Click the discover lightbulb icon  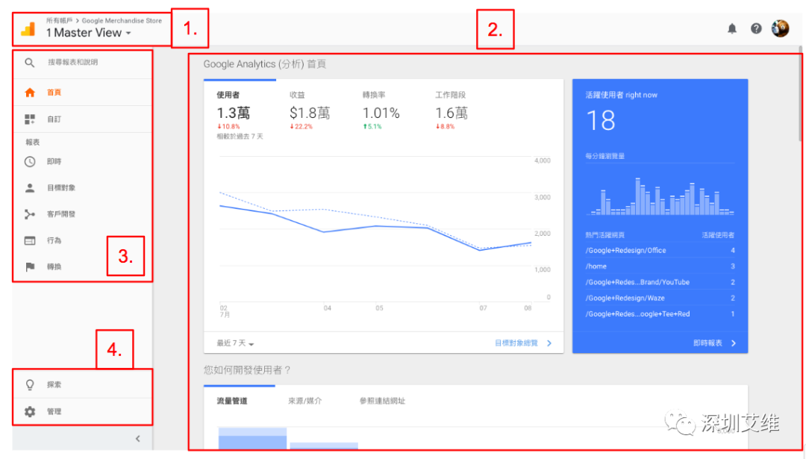click(x=30, y=385)
